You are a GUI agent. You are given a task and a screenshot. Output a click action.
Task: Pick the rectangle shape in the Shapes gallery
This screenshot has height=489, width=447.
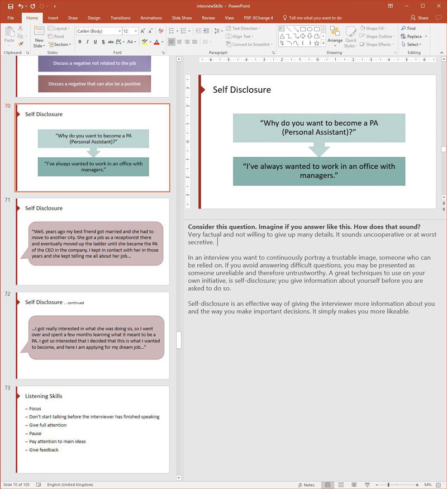pyautogui.click(x=303, y=29)
